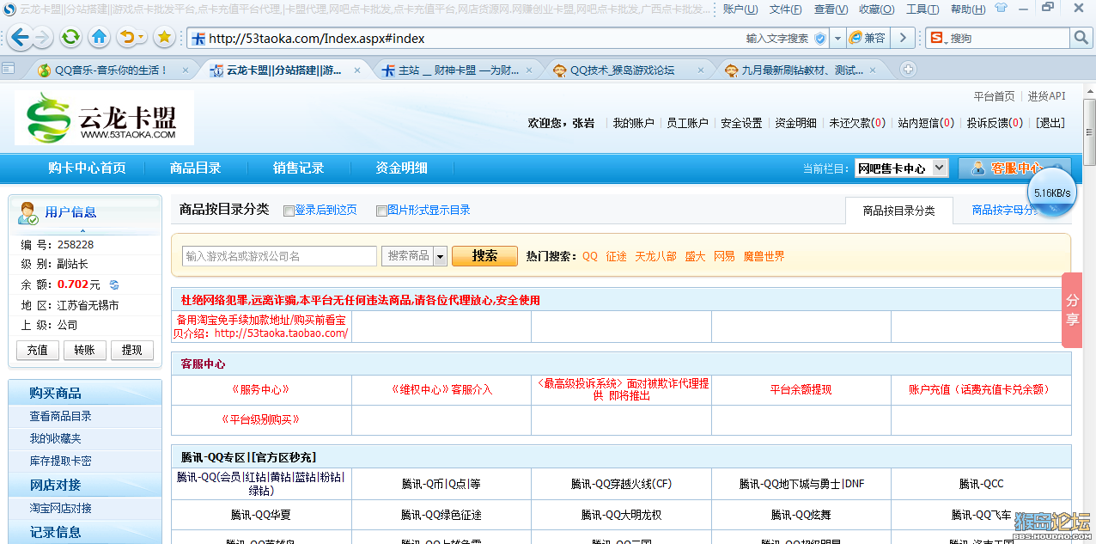
Task: Click the browser forward arrow
Action: pos(42,38)
